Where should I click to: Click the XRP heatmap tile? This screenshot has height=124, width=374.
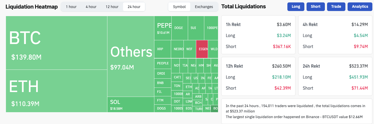pos(162,49)
